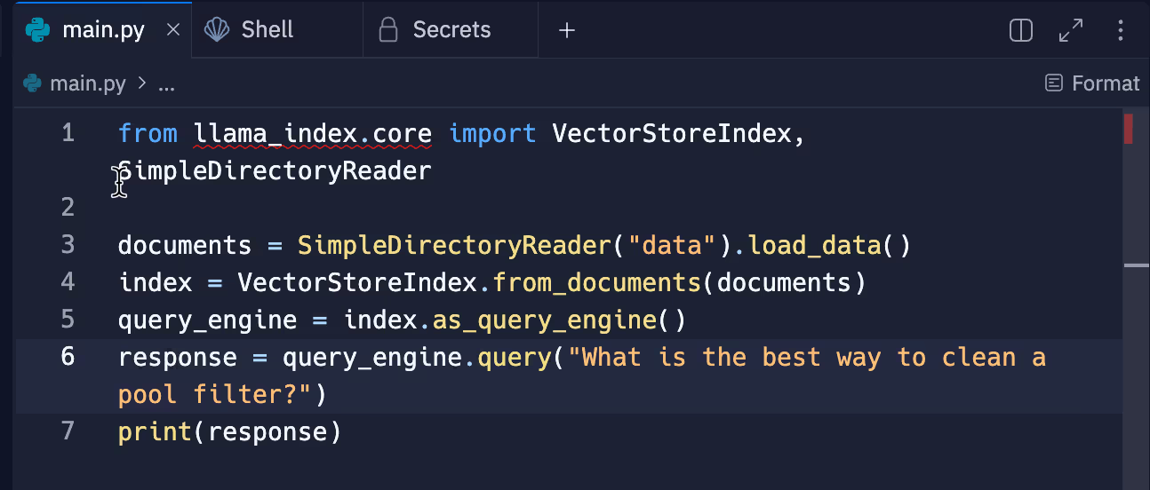This screenshot has height=490, width=1150.
Task: Click the breadcrumb Python file icon
Action: click(x=33, y=84)
